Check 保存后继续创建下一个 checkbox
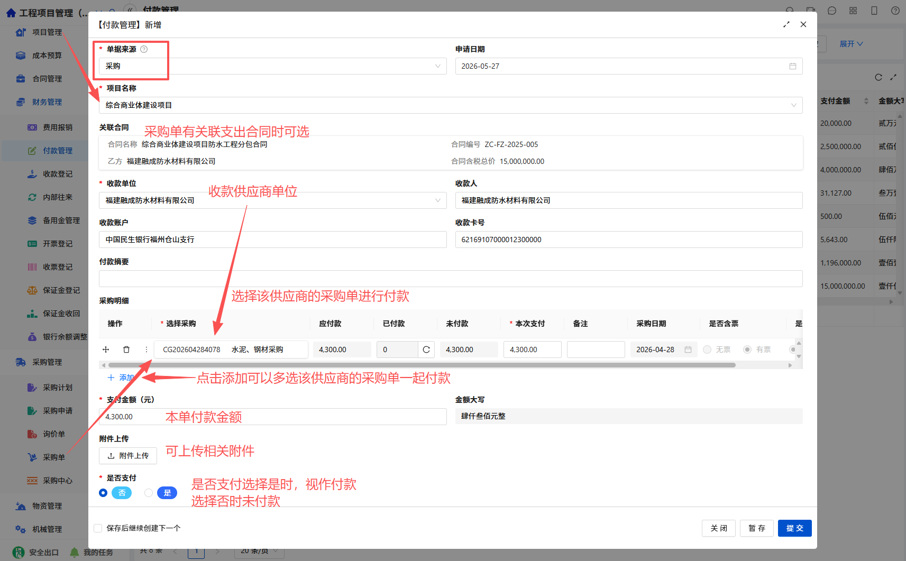Screen dimensions: 906x561 click(x=98, y=528)
